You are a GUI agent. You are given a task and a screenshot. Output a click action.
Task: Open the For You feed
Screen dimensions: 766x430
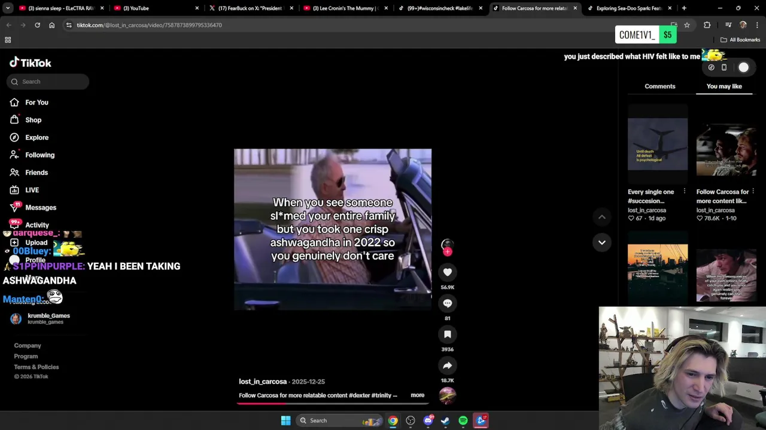(x=30, y=102)
